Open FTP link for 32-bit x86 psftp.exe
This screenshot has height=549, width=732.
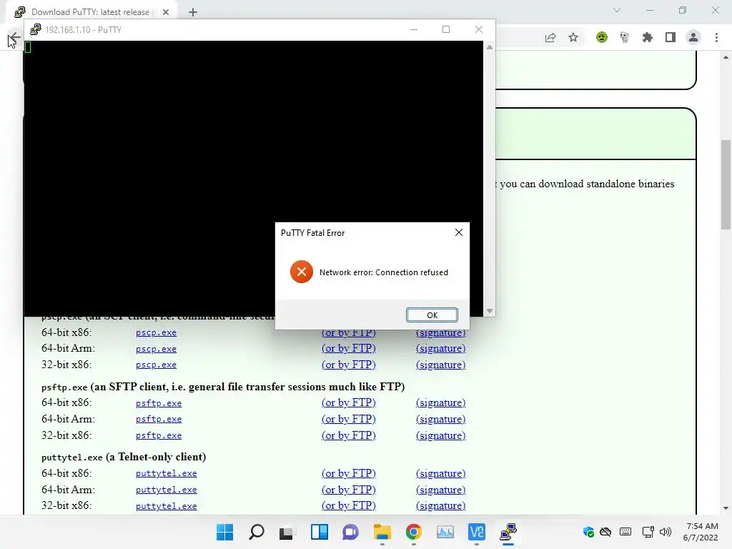[x=349, y=435]
